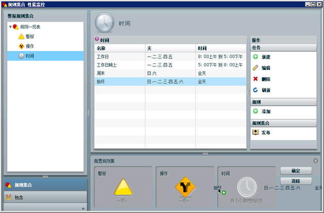Viewport: 324px width, 213px height.
Task: Click the window title bar app icon
Action: (x=5, y=5)
